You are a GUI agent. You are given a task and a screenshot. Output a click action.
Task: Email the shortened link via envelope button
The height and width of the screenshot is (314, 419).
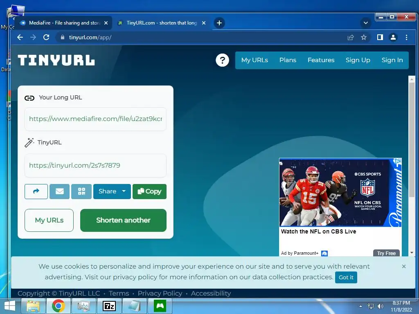click(59, 191)
